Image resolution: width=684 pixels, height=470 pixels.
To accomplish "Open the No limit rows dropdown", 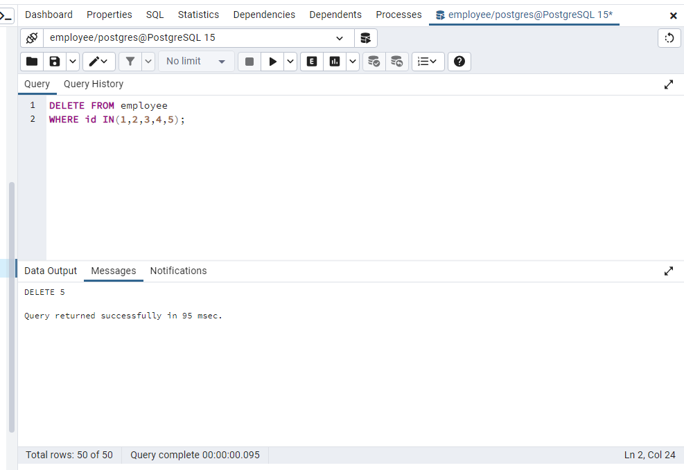I will 196,62.
